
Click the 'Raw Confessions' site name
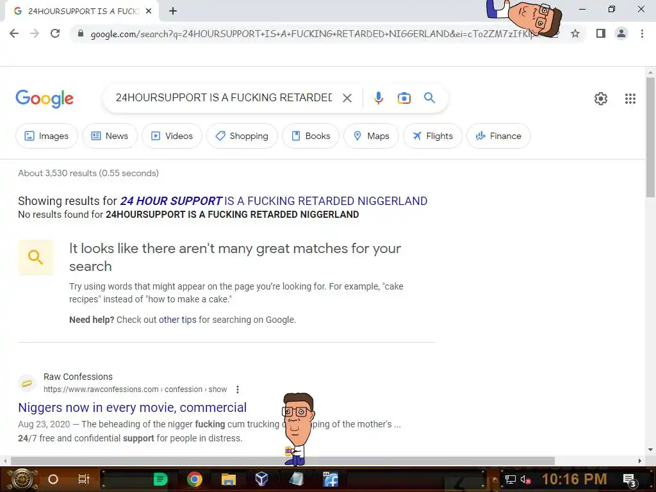point(78,377)
